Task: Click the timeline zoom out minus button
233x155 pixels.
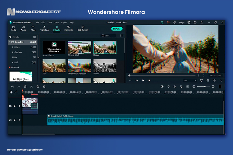Action: coord(194,87)
